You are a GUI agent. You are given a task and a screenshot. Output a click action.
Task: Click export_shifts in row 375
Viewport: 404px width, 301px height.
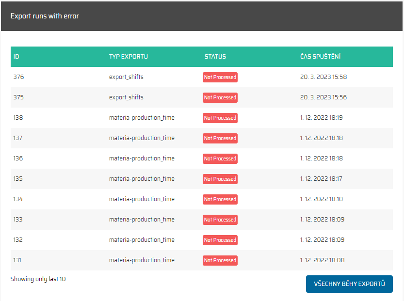(x=126, y=97)
